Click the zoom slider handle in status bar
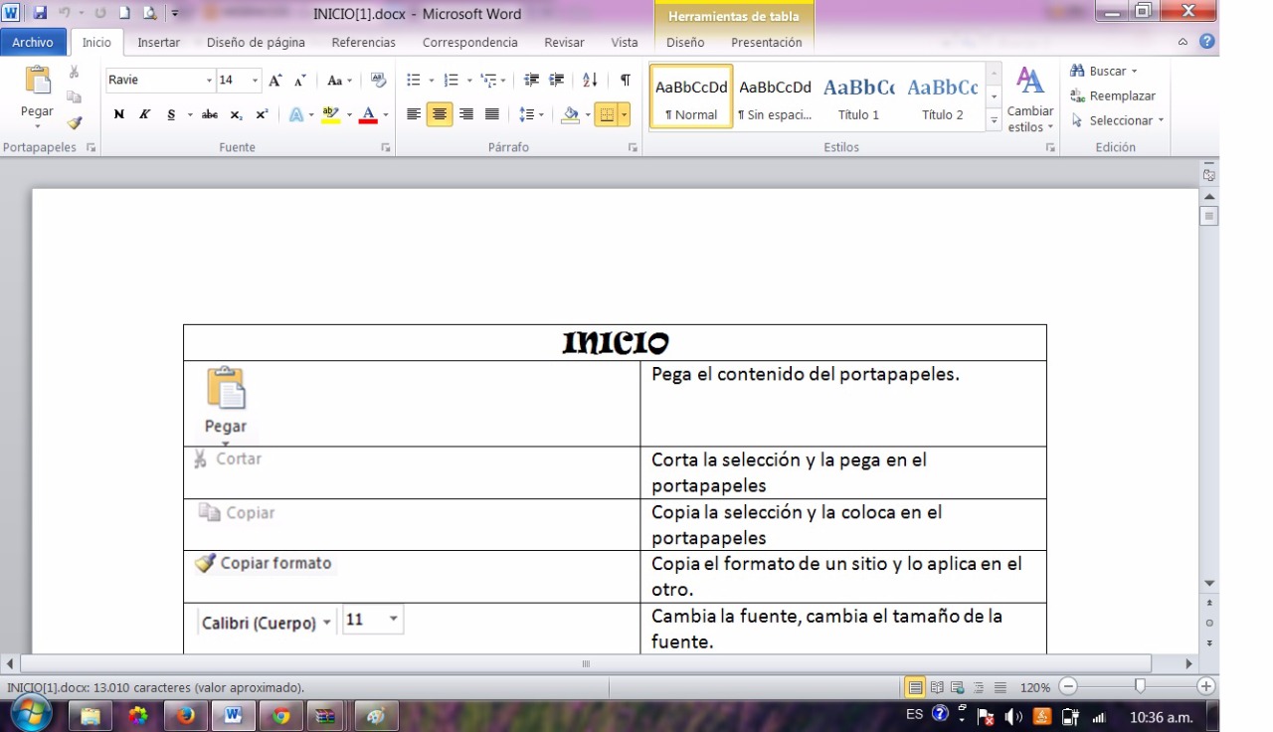The width and height of the screenshot is (1273, 732). pos(1140,686)
